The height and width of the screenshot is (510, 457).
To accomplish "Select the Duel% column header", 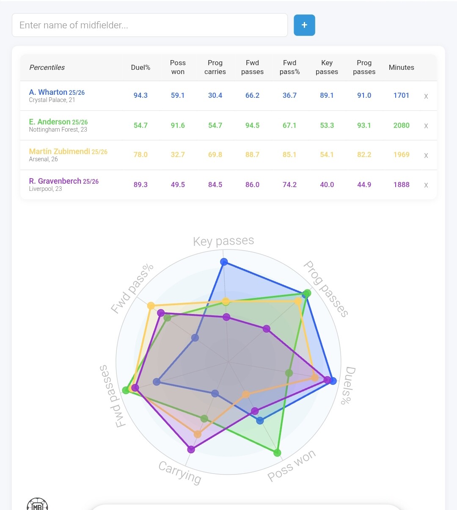I will pyautogui.click(x=140, y=67).
